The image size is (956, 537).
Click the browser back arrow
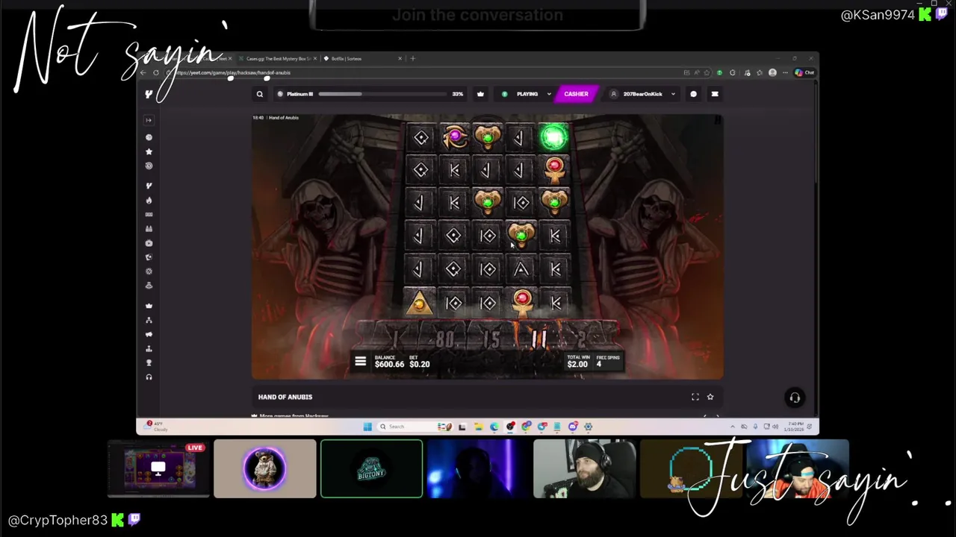point(143,72)
